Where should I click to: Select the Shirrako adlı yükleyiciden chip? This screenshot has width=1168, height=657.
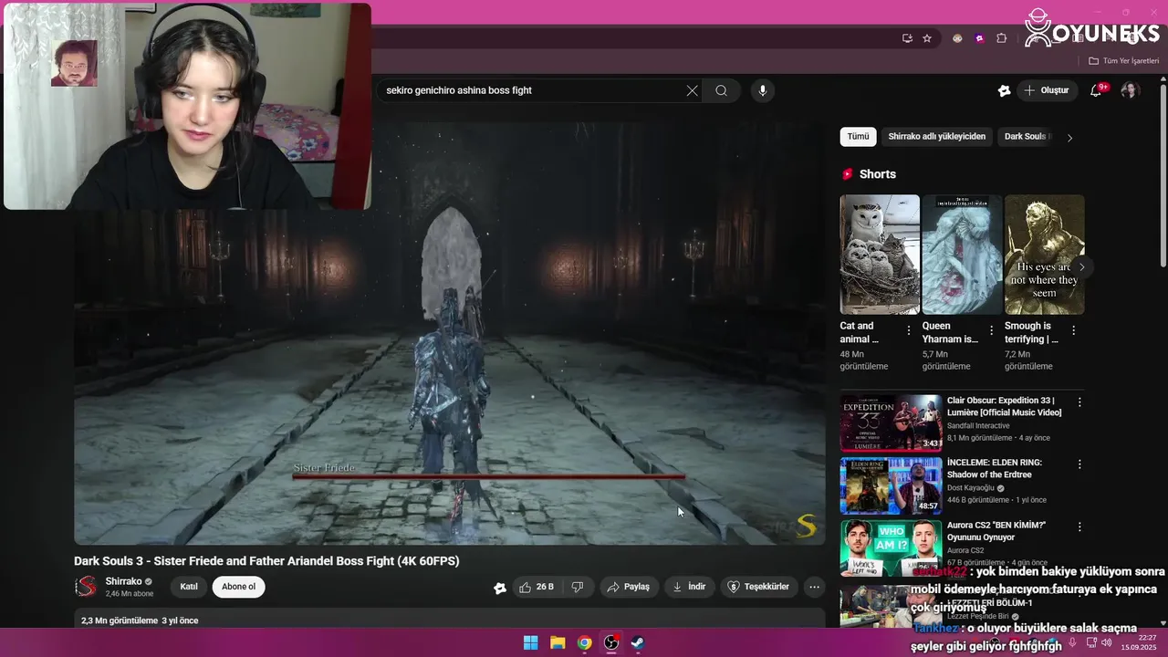click(x=937, y=137)
